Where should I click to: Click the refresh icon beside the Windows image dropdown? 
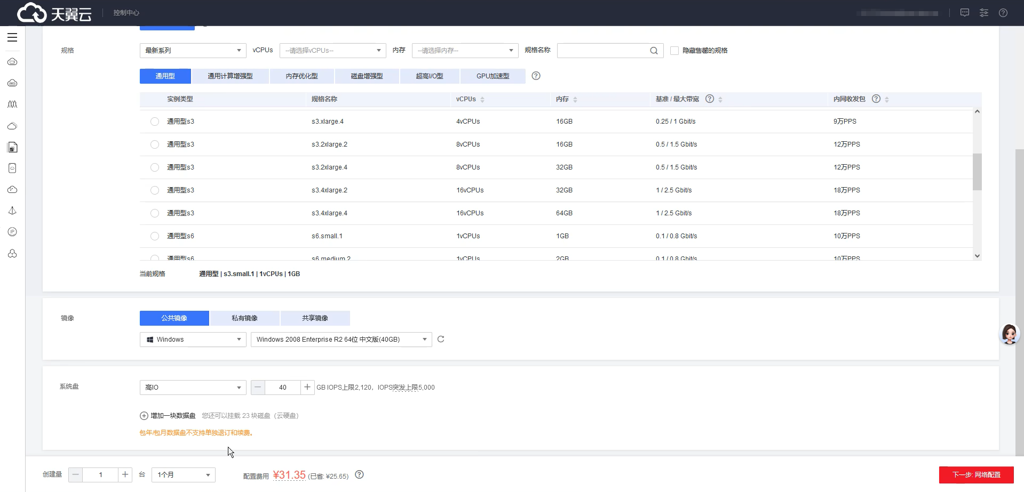coord(440,339)
